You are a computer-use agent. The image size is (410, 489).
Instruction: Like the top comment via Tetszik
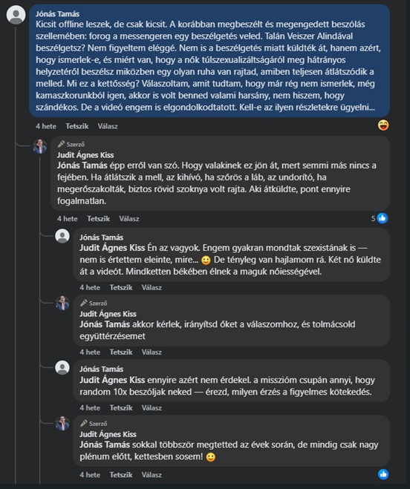click(x=77, y=126)
